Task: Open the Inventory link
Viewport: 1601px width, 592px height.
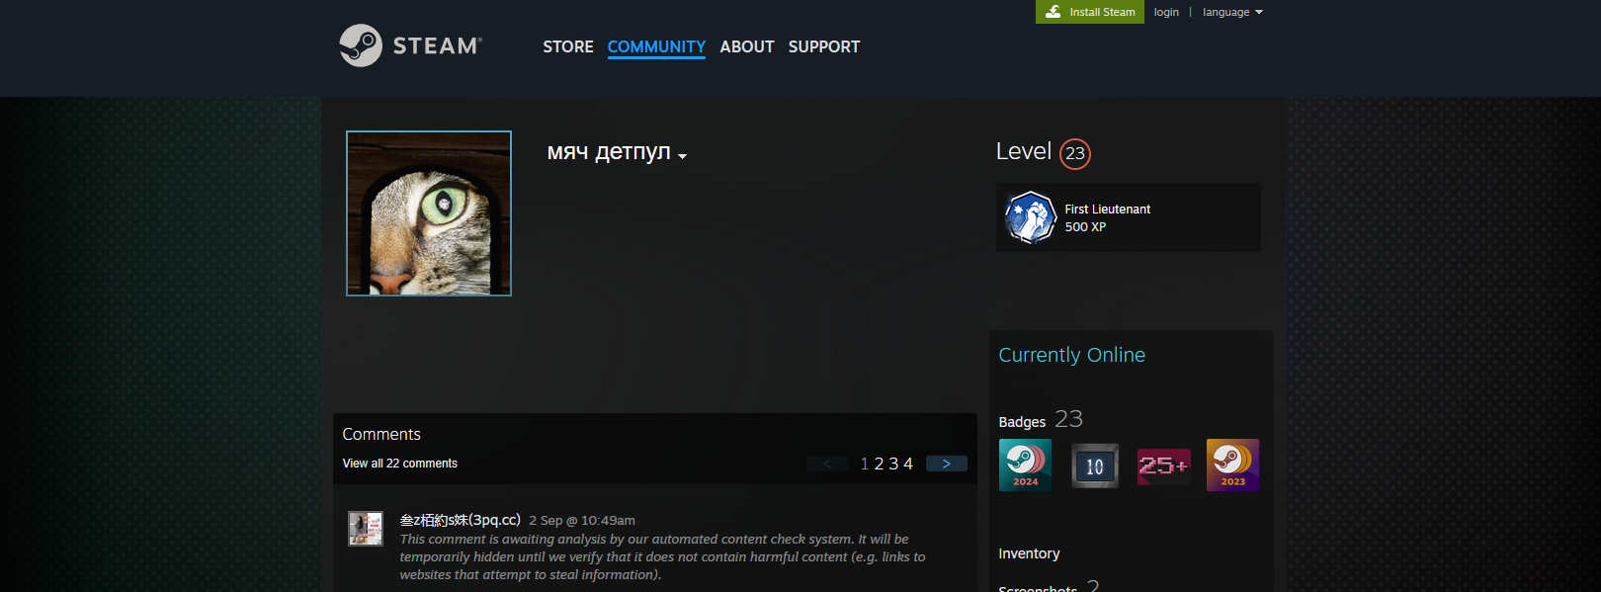Action: point(1029,553)
